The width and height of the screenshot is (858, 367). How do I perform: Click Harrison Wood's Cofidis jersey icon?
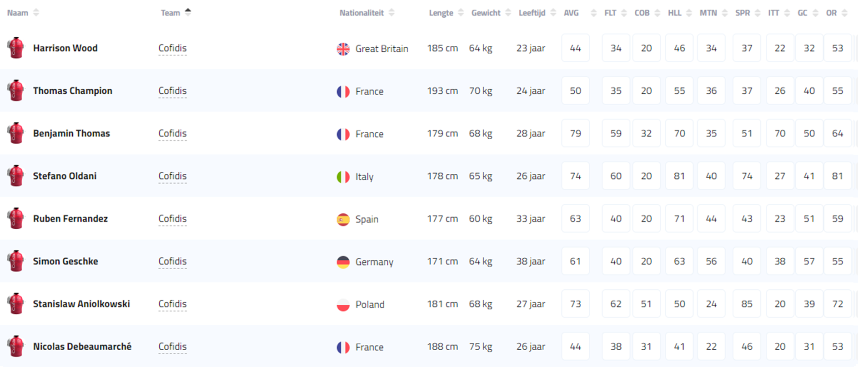16,48
